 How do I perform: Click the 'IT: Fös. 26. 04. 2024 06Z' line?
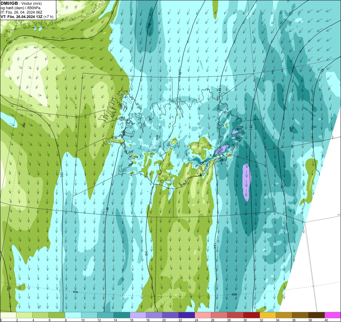[x=21, y=12]
